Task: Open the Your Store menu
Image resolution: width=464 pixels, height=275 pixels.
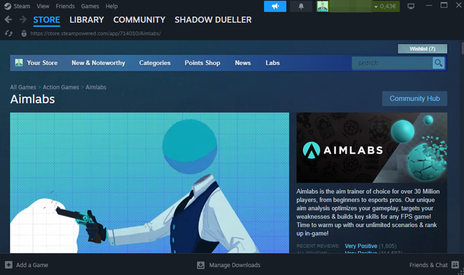Action: click(42, 63)
